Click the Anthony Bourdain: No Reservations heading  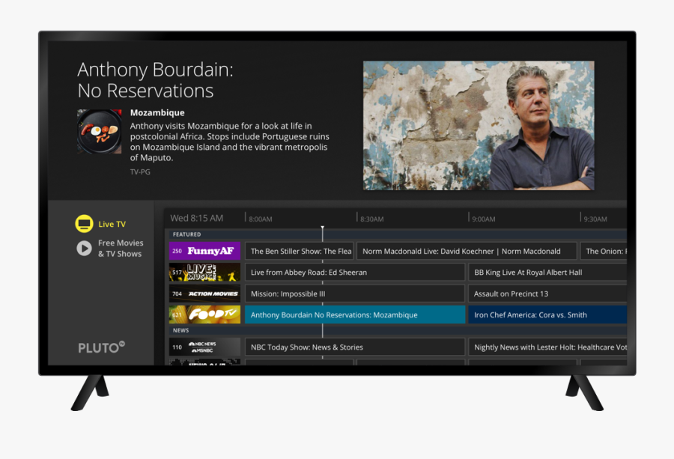point(155,80)
